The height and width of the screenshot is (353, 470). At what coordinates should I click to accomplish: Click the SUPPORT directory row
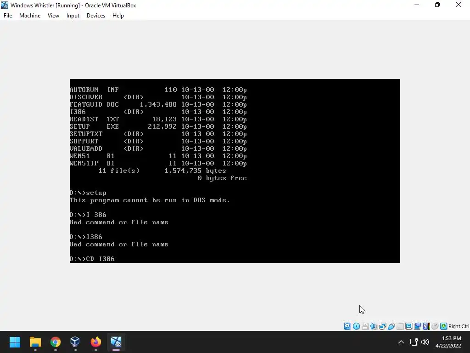158,142
